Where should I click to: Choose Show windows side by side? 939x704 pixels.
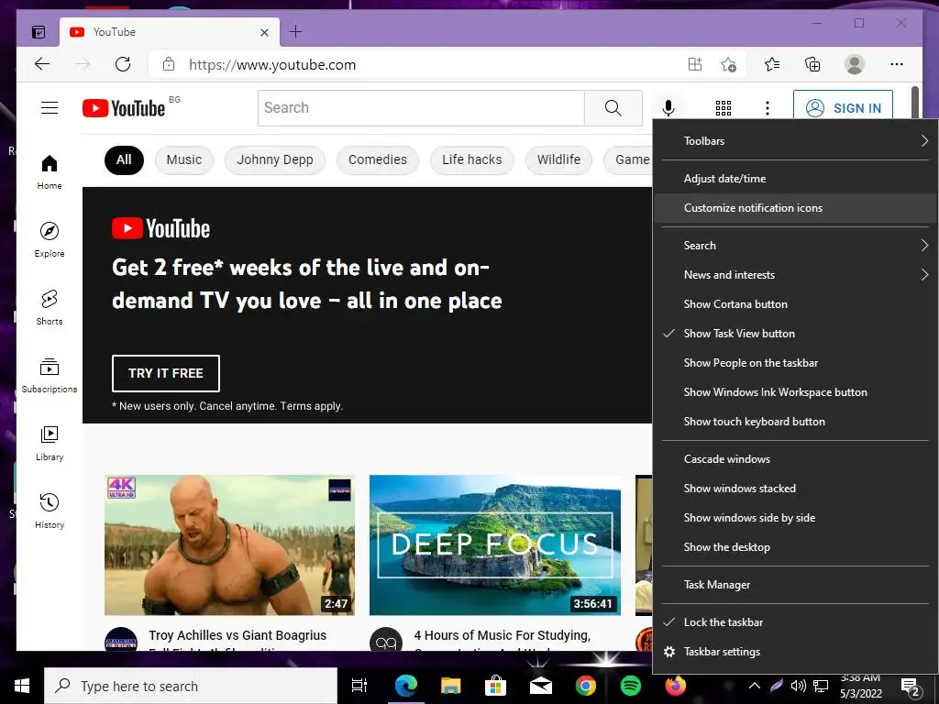coord(794,518)
